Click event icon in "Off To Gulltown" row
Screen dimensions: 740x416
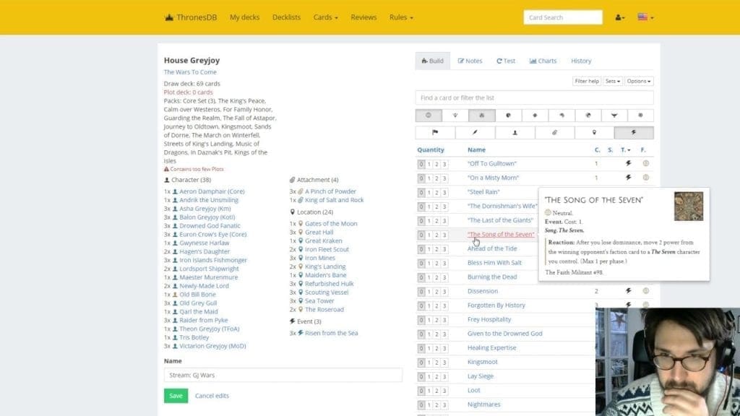(x=628, y=163)
